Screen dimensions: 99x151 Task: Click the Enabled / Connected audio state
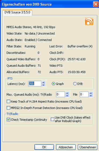click(38, 40)
